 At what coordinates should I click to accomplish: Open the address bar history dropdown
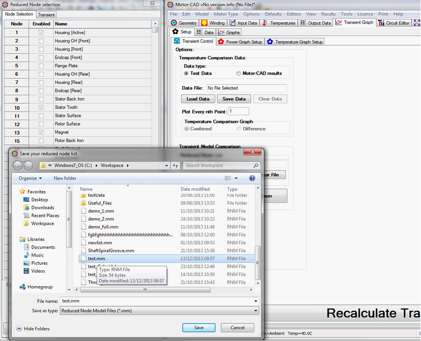167,165
